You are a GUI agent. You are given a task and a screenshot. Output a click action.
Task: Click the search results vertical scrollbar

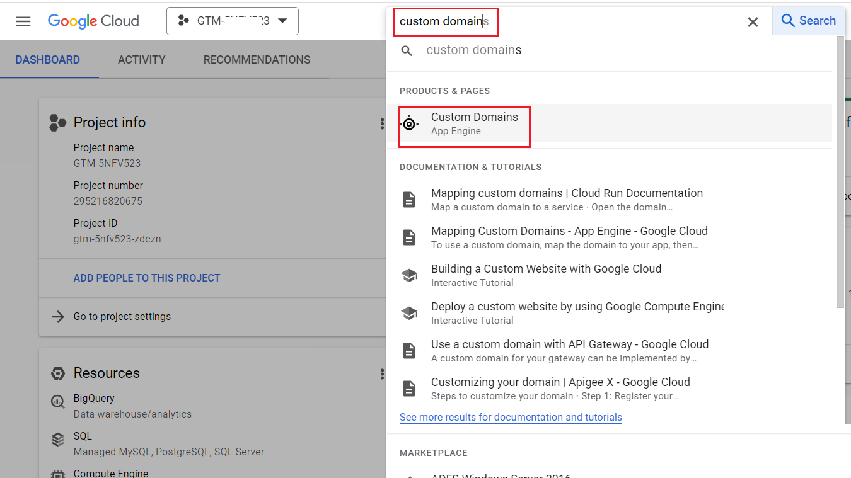tap(840, 171)
